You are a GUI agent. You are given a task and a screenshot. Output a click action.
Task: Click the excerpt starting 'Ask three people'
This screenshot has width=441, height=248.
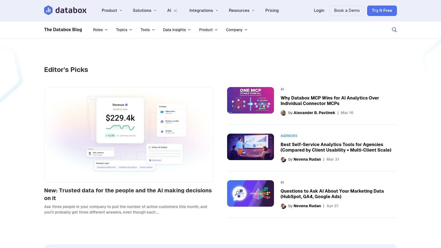click(126, 209)
